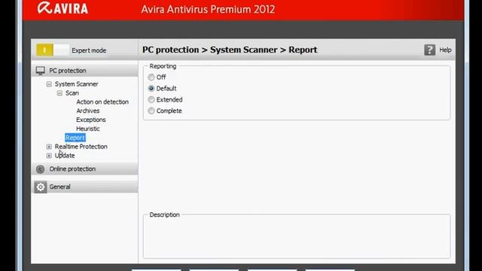
Task: Open the Exceptions settings
Action: pyautogui.click(x=91, y=120)
